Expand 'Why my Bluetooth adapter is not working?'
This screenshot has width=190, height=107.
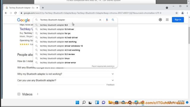coord(66,74)
